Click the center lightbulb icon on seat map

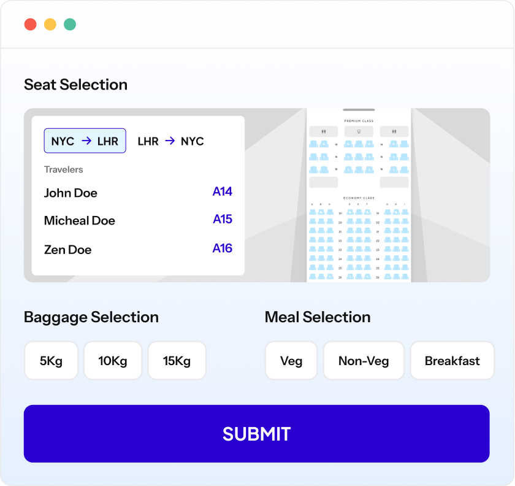[359, 131]
